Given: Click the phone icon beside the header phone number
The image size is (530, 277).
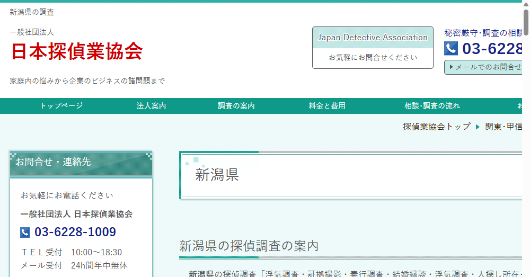Looking at the screenshot, I should coord(450,49).
